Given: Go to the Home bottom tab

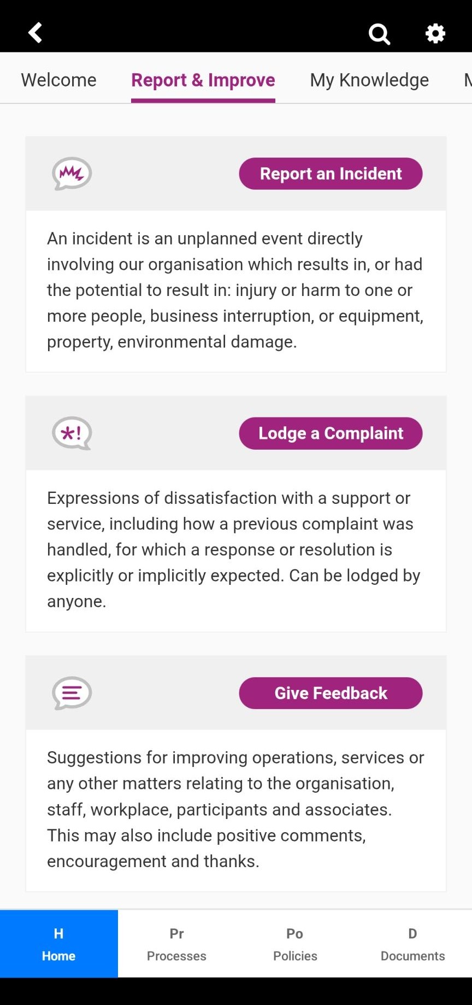Looking at the screenshot, I should click(x=59, y=944).
